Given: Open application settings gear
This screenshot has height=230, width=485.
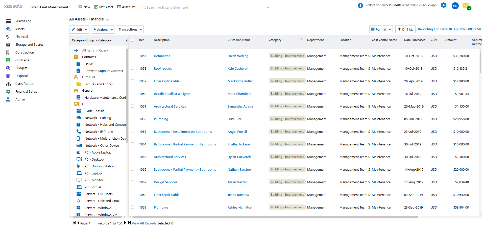Looking at the screenshot, I should click(444, 5).
